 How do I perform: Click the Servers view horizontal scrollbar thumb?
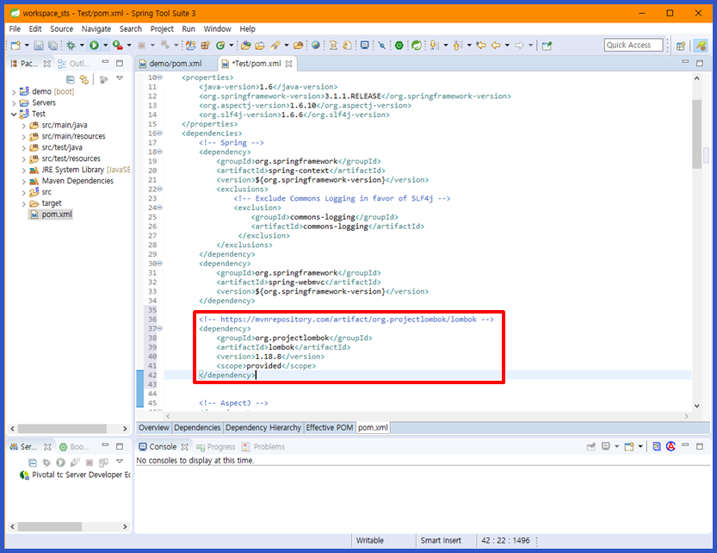50,526
